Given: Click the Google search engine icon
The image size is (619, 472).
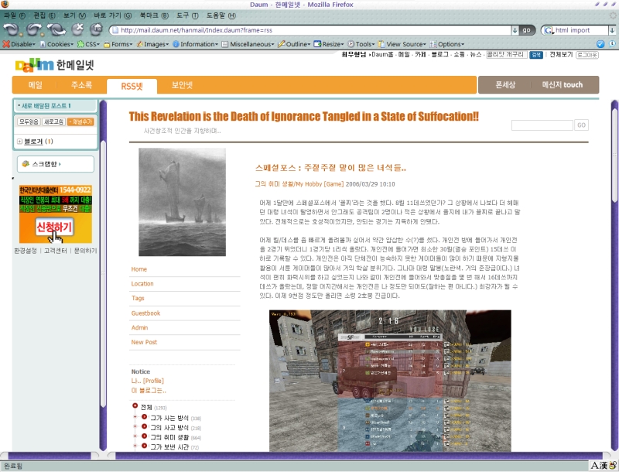Looking at the screenshot, I should [x=549, y=30].
